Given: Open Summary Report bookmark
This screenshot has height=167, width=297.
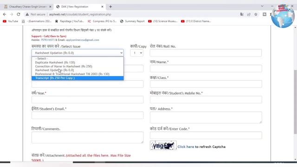Looking at the screenshot, I should click(x=132, y=21).
